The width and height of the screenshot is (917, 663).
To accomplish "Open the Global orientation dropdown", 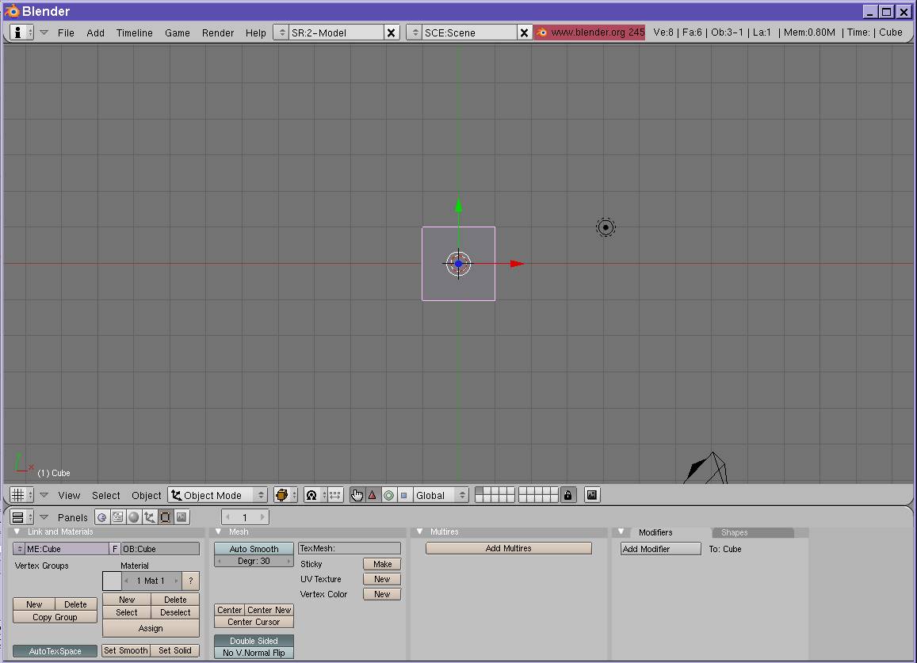I will tap(441, 495).
